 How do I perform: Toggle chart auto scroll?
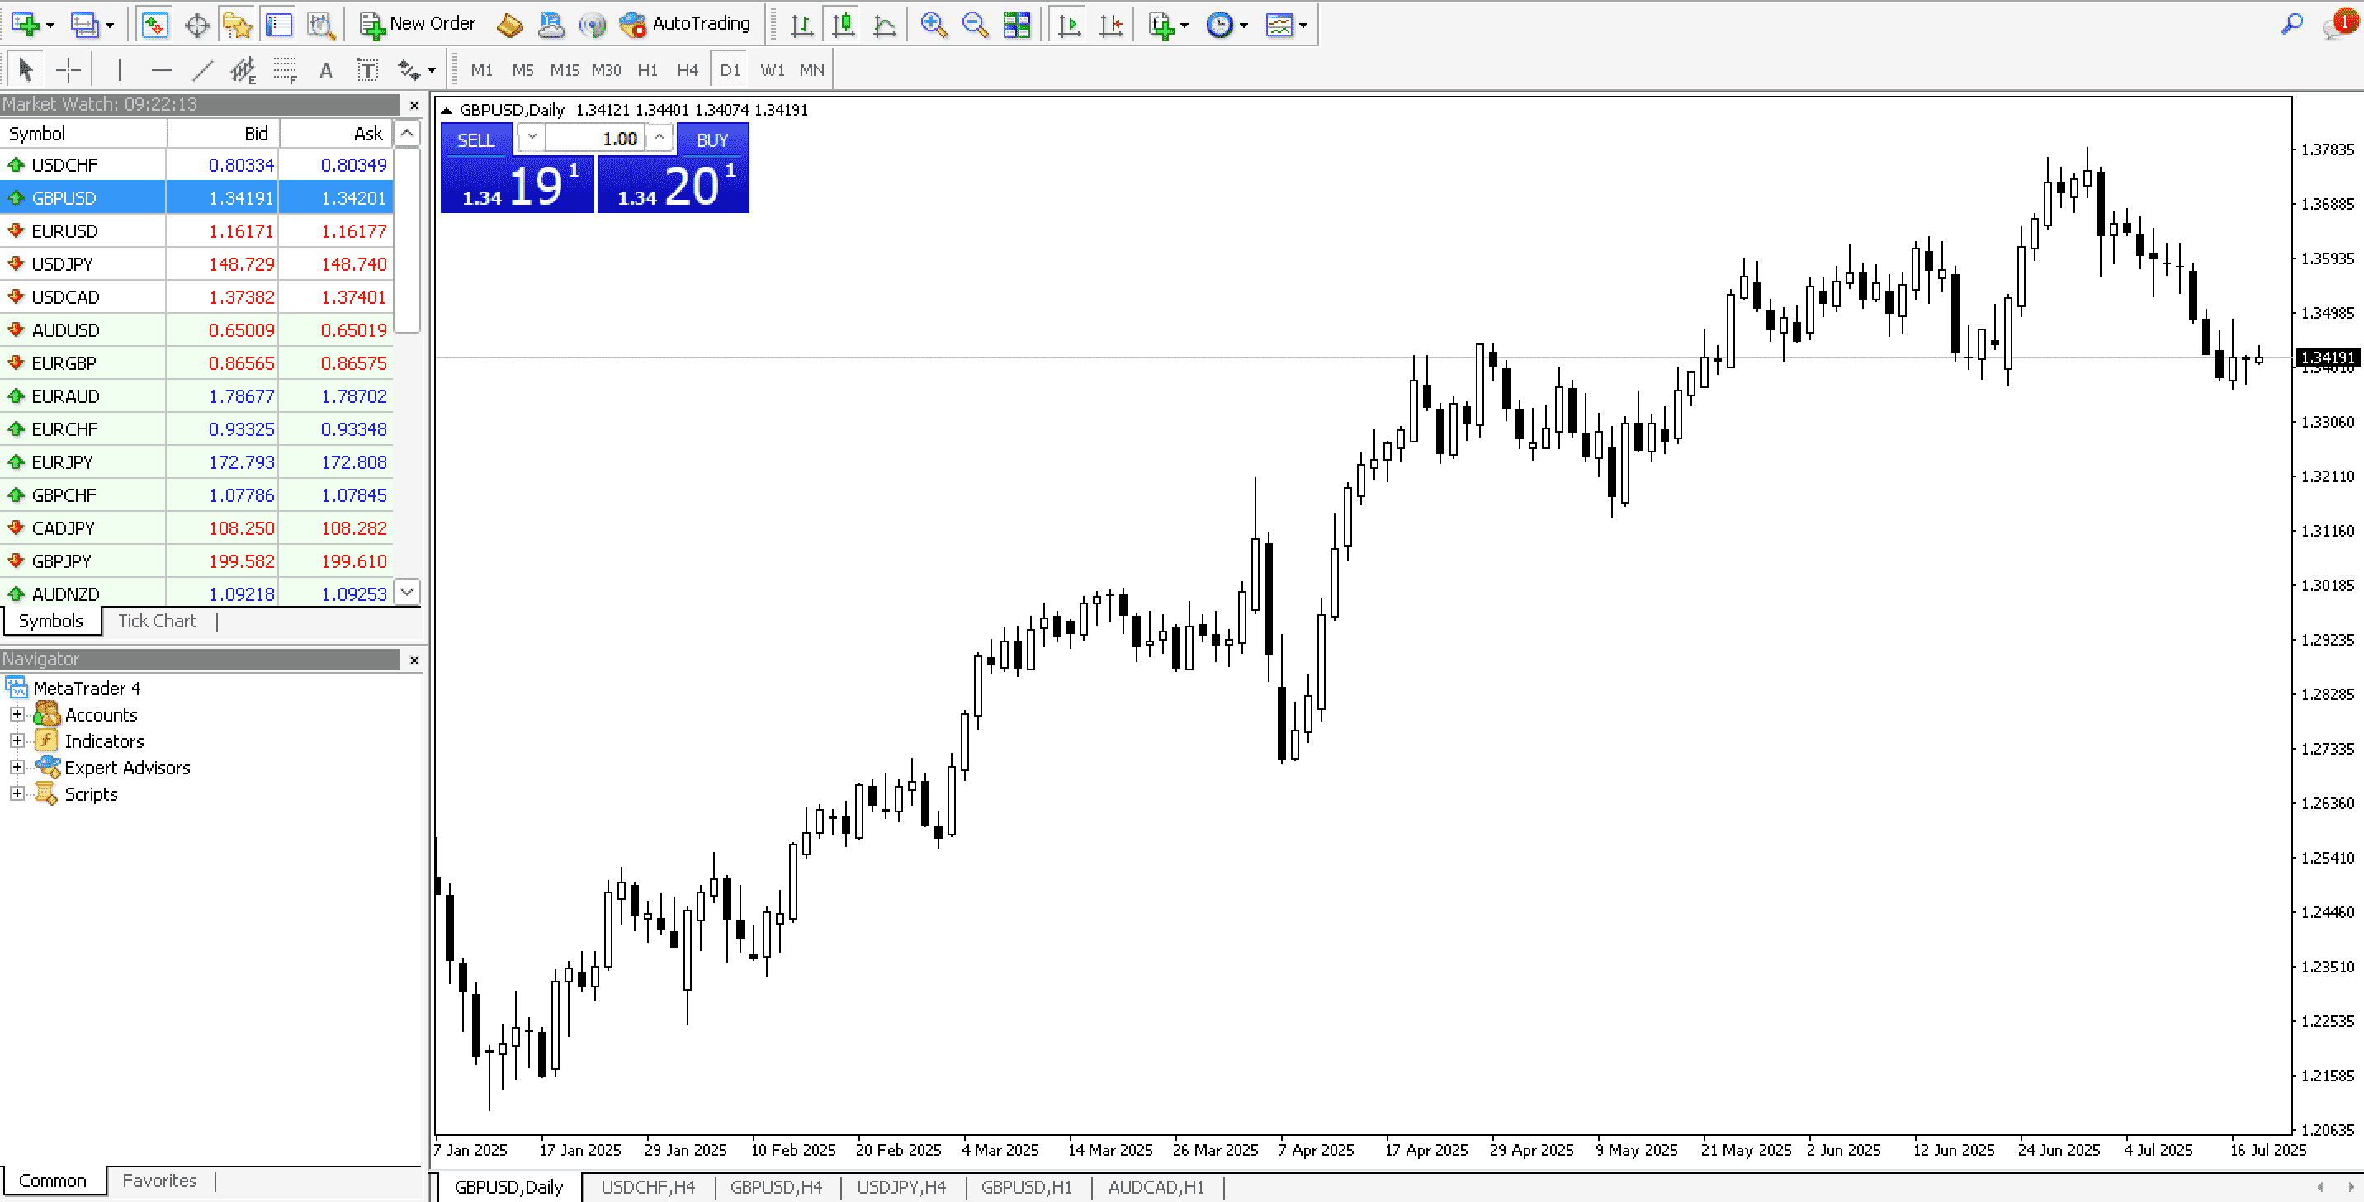pos(1067,24)
